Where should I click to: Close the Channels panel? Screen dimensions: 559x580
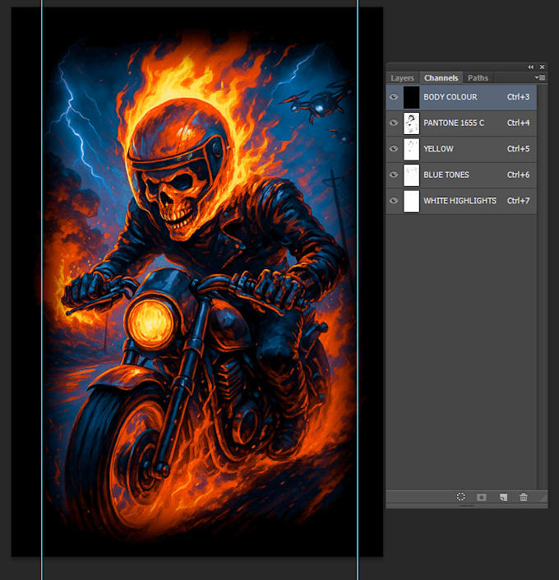point(542,67)
